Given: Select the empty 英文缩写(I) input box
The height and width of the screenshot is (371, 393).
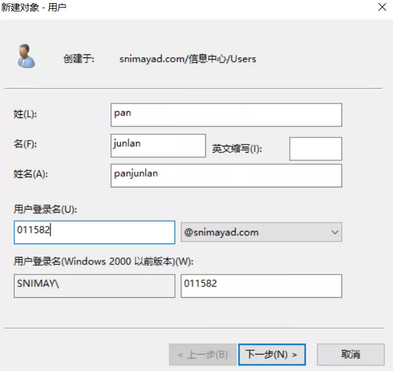Looking at the screenshot, I should [315, 149].
